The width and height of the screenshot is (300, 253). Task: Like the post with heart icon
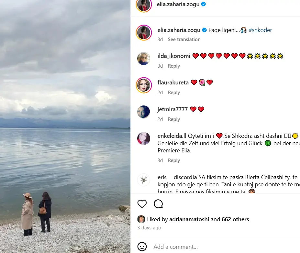142,204
